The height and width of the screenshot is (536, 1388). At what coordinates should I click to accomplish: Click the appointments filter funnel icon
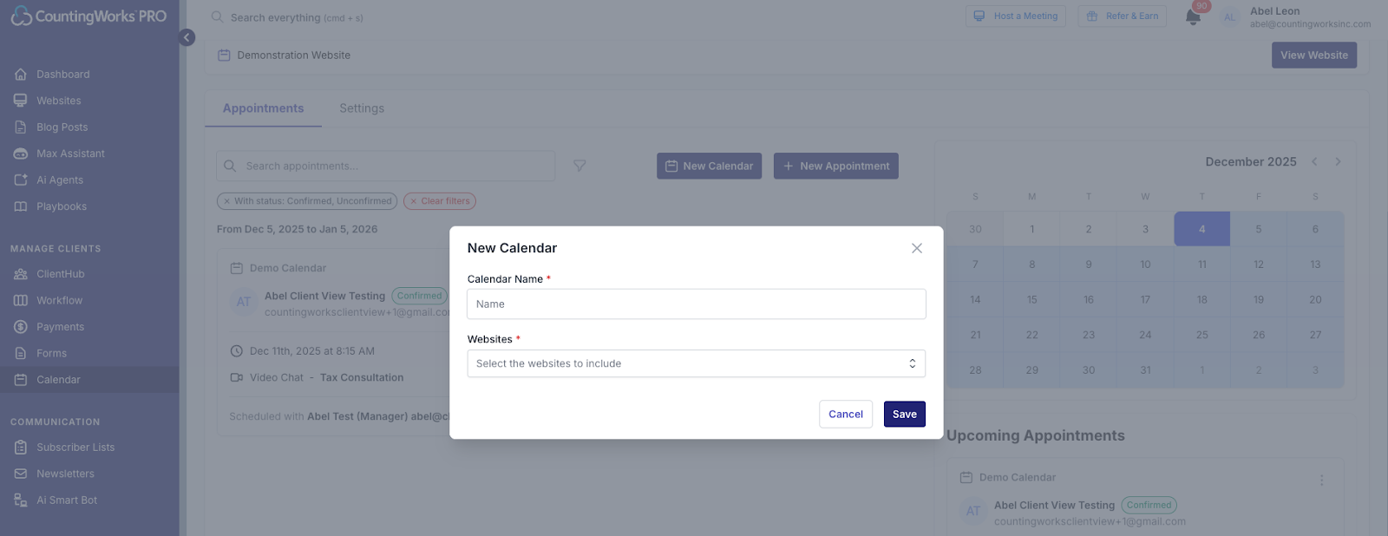(579, 166)
